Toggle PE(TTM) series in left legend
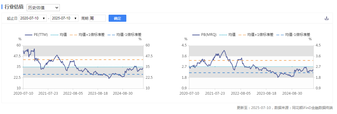The width and height of the screenshot is (337, 114). point(36,34)
